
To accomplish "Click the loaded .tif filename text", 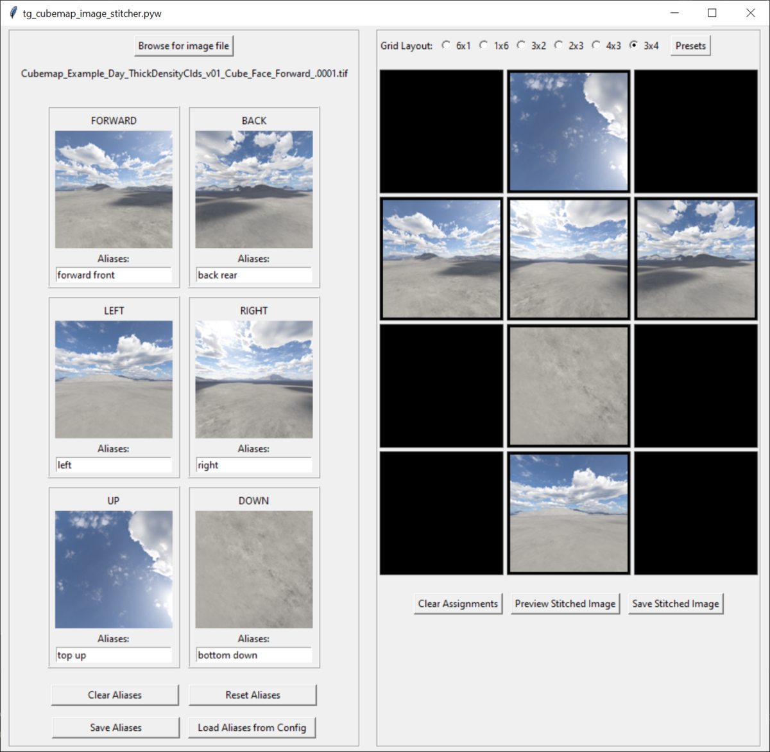I will 184,73.
